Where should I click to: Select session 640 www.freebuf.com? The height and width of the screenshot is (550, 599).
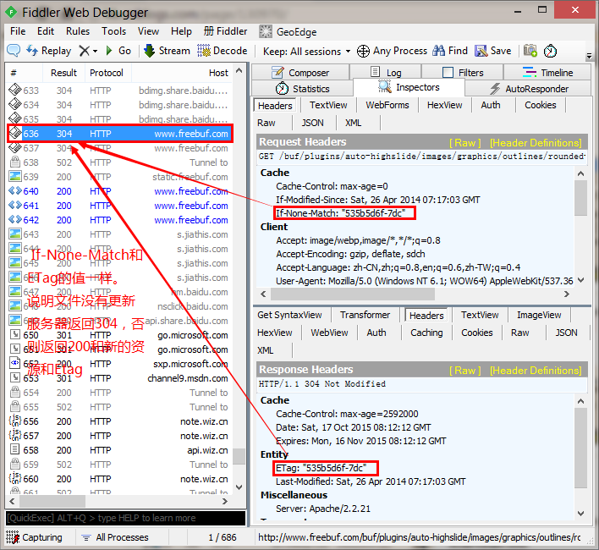click(x=118, y=191)
